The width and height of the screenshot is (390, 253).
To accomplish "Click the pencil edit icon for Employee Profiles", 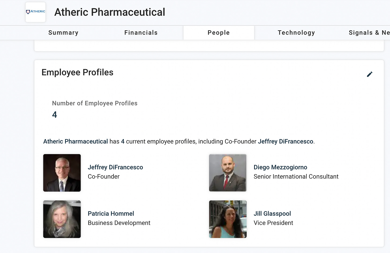I will click(x=370, y=74).
